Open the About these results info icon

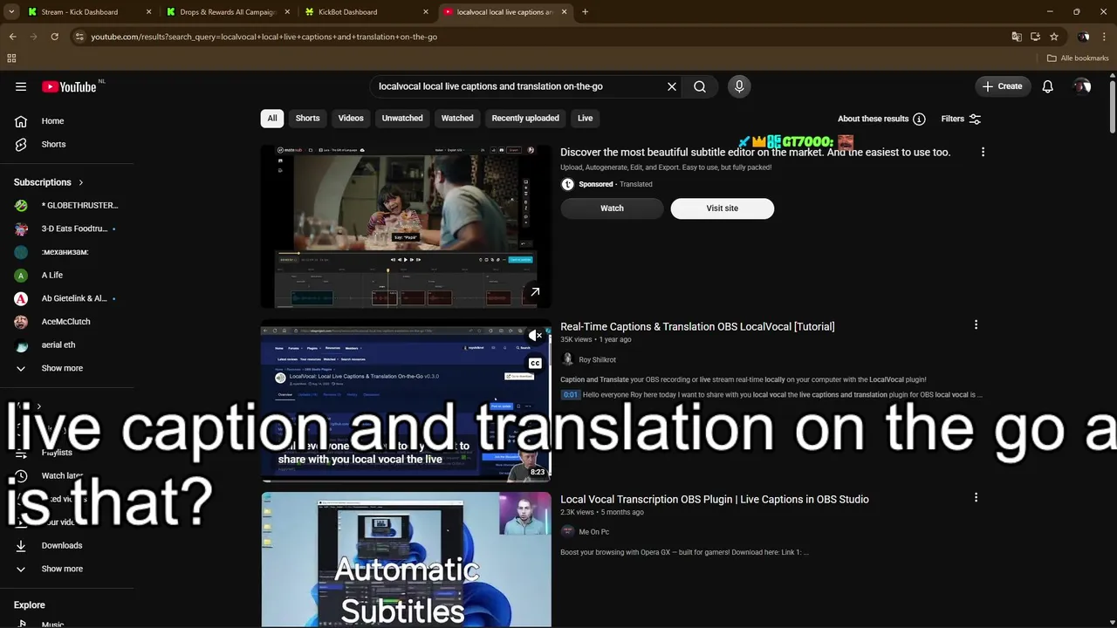click(919, 119)
